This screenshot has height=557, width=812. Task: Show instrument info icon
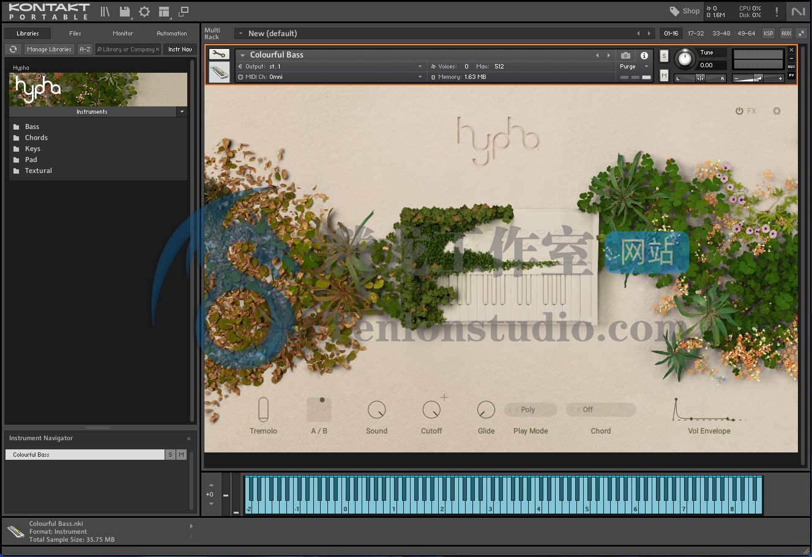pos(644,56)
